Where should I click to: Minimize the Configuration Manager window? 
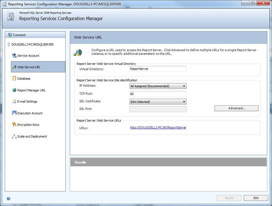245,3
